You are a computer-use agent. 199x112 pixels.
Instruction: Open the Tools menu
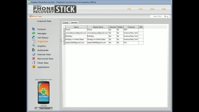pyautogui.click(x=152, y=9)
